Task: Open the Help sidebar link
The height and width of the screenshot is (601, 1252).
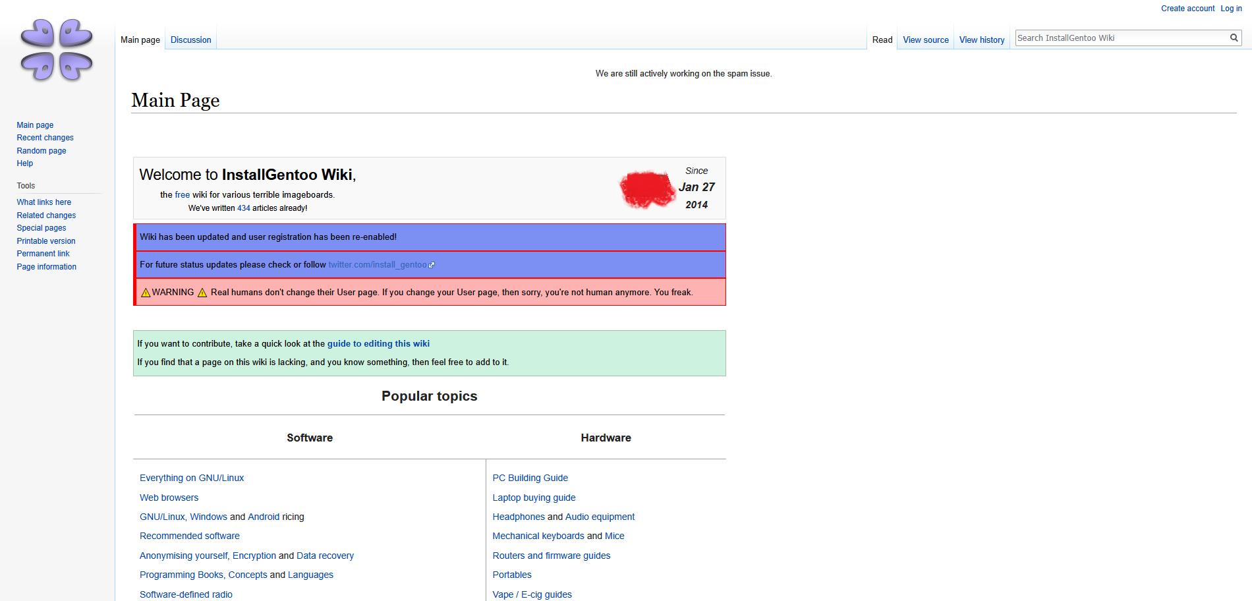Action: (x=25, y=163)
